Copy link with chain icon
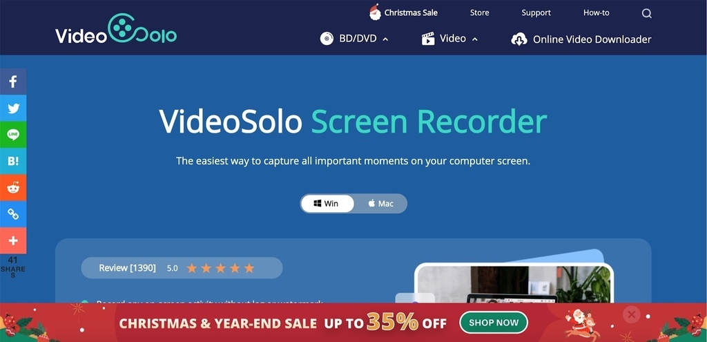The width and height of the screenshot is (707, 342). pyautogui.click(x=13, y=214)
